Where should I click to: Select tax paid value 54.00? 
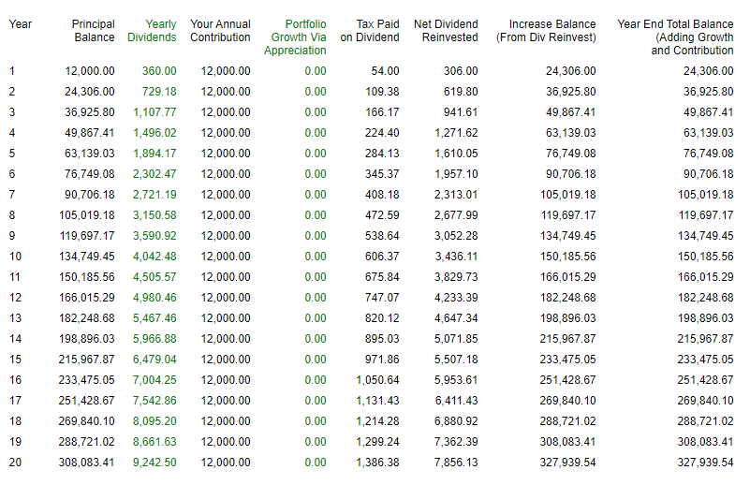[x=385, y=71]
